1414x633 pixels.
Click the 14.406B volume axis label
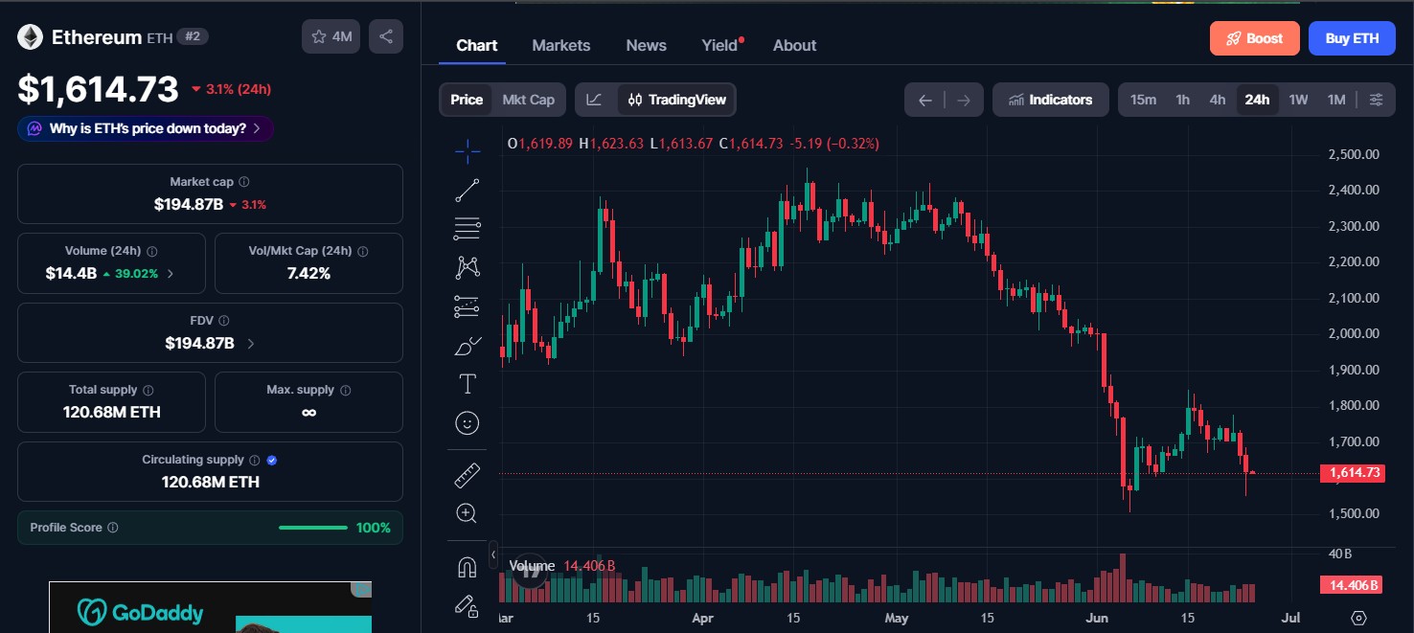tap(1353, 584)
